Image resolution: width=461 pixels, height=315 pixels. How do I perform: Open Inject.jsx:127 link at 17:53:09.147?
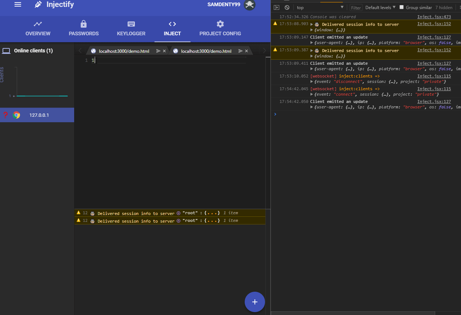click(x=434, y=37)
